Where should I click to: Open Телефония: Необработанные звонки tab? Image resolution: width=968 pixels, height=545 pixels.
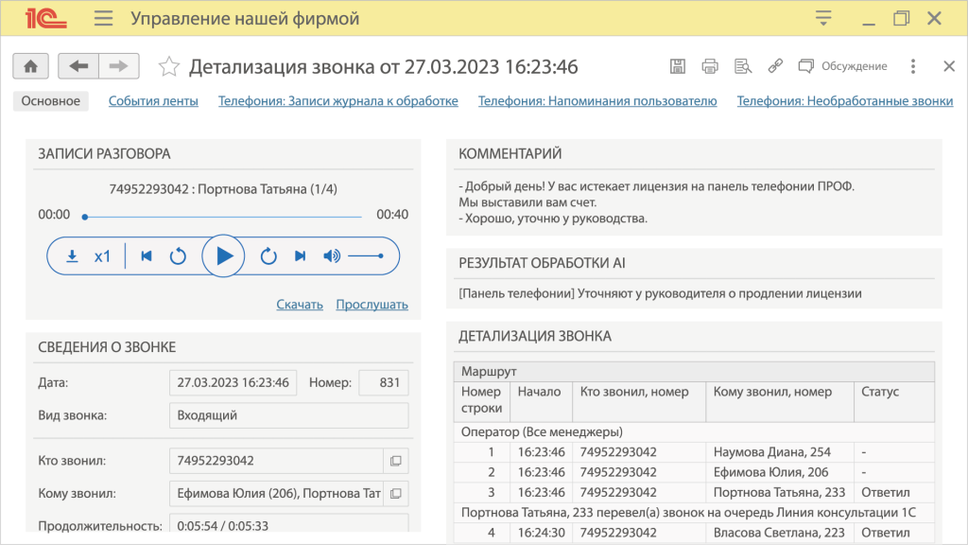844,101
